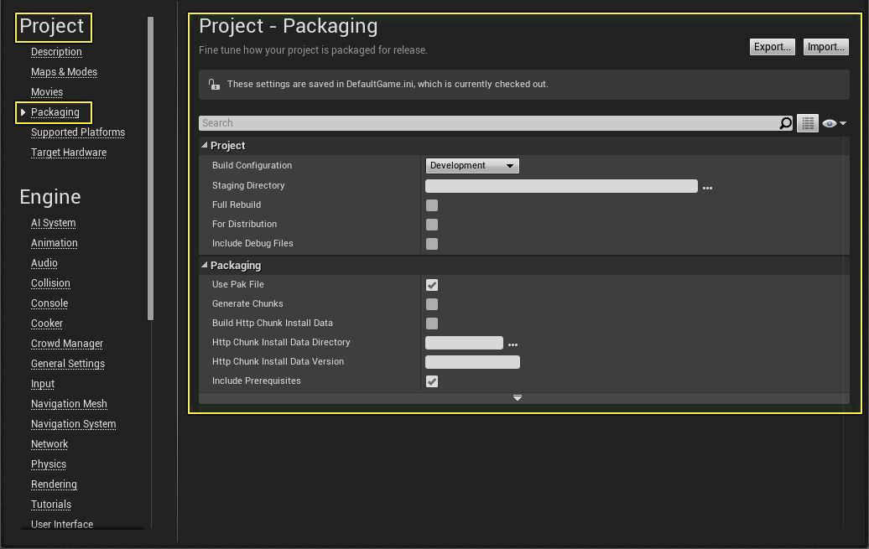
Task: Open the Staging Directory browse ellipsis
Action: [707, 186]
